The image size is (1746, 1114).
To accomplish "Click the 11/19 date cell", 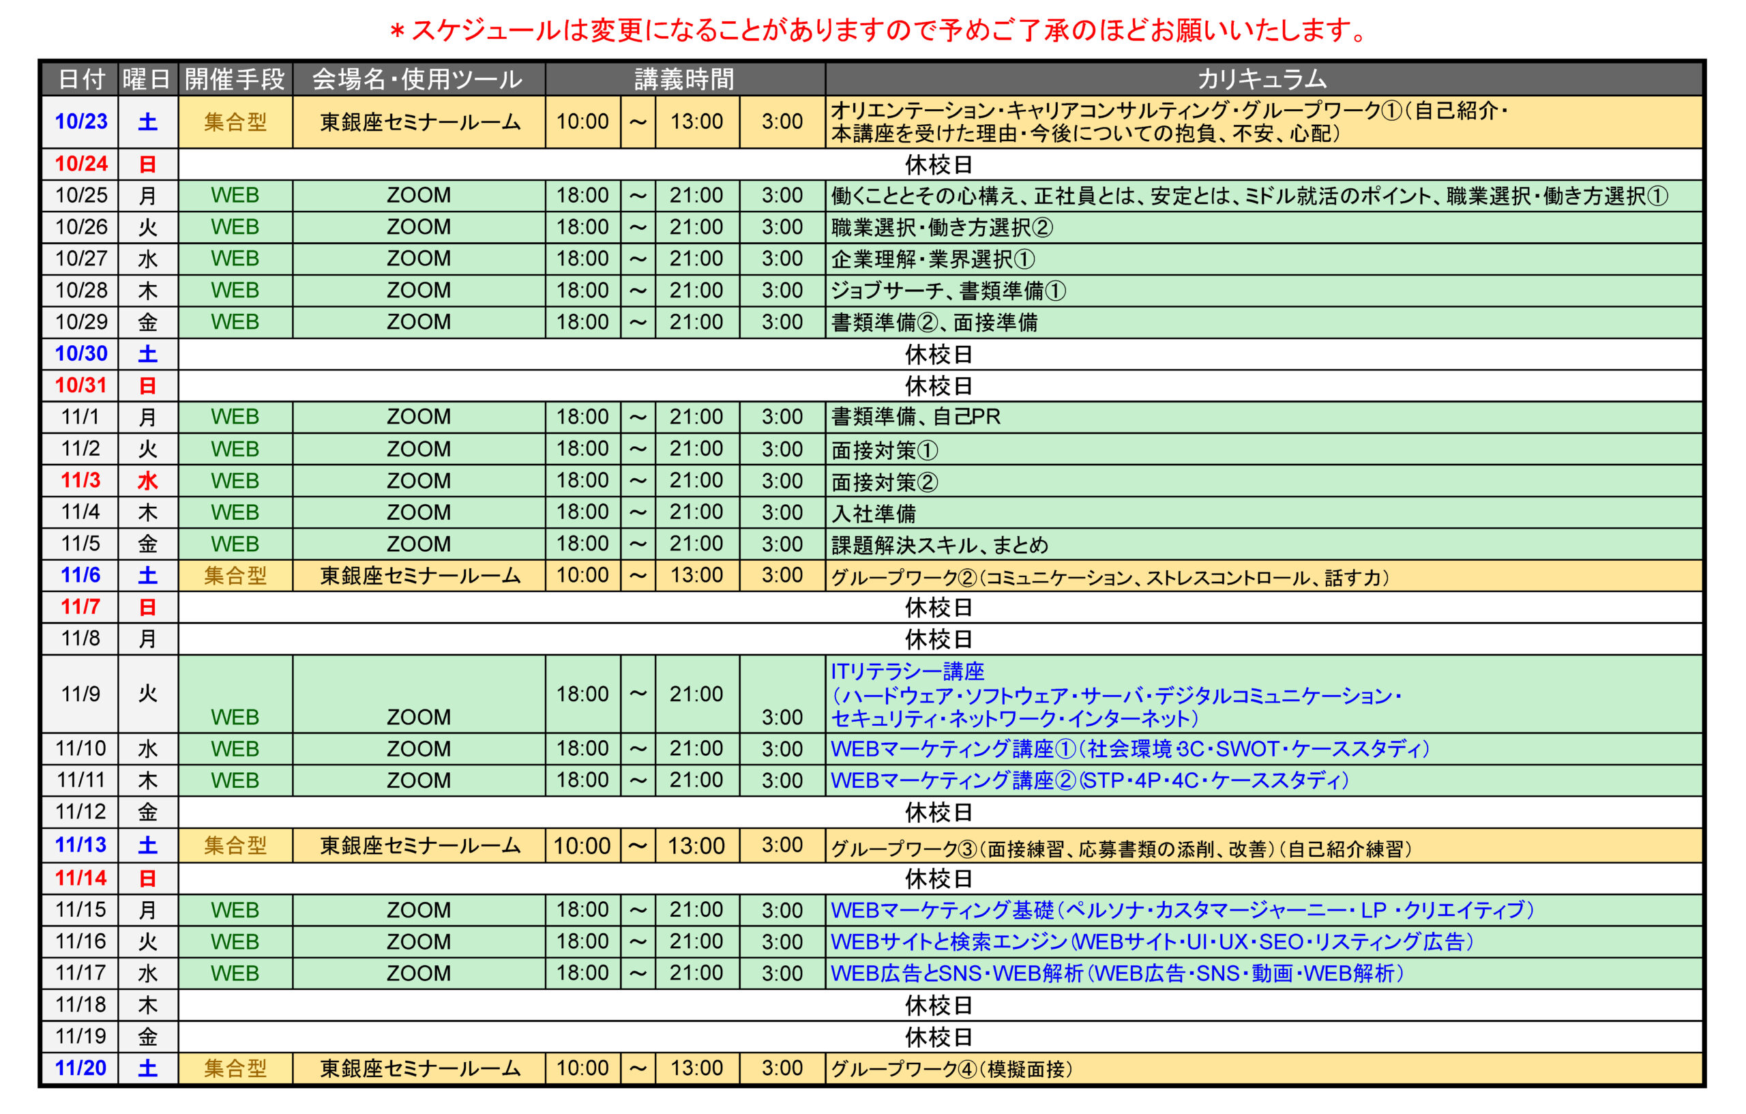I will tap(80, 1037).
